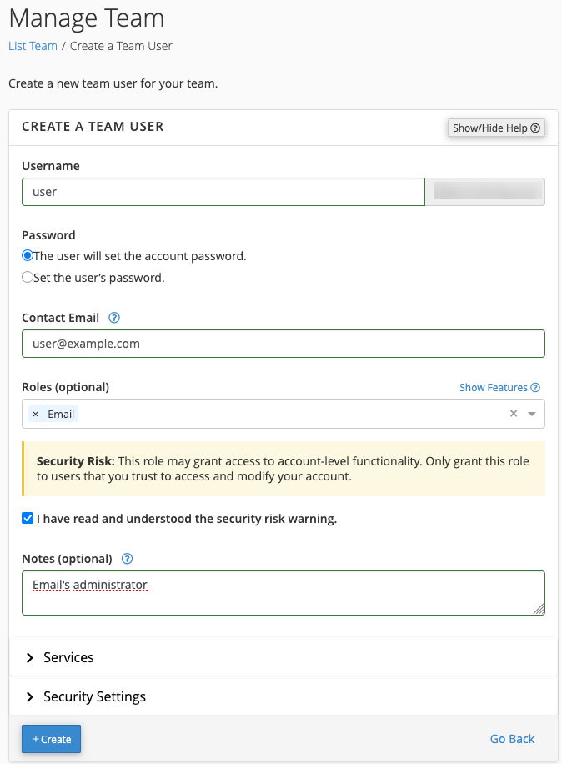Select 'The user will set the account password'
The image size is (562, 764).
tap(28, 256)
